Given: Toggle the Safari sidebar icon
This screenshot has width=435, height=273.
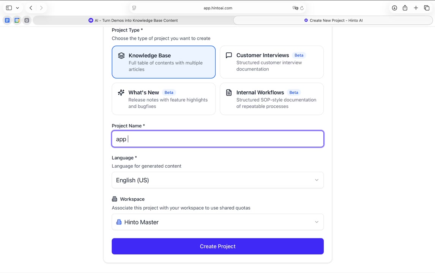Looking at the screenshot, I should tap(9, 8).
